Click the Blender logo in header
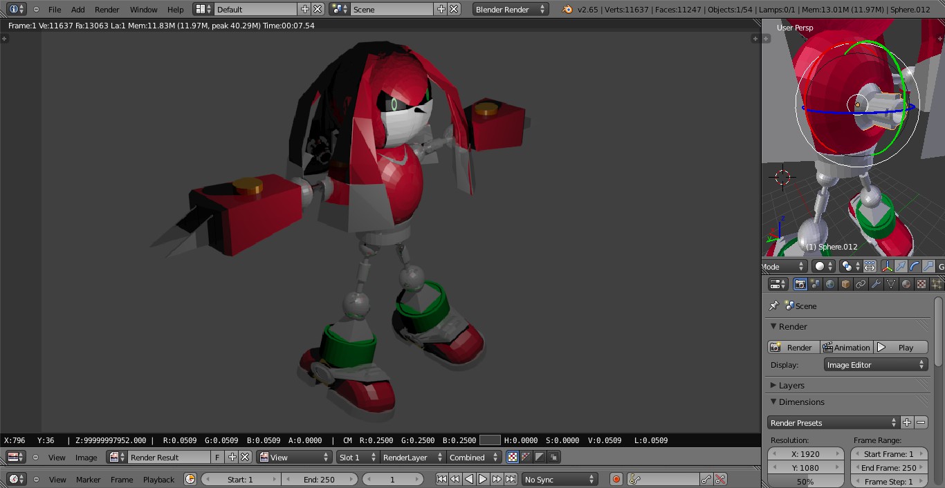Image resolution: width=945 pixels, height=488 pixels. click(x=568, y=9)
